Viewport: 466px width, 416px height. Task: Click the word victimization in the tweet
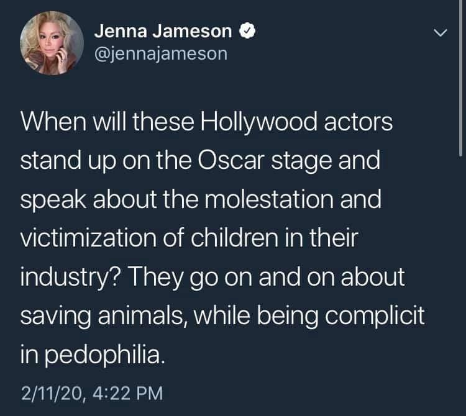click(x=88, y=238)
